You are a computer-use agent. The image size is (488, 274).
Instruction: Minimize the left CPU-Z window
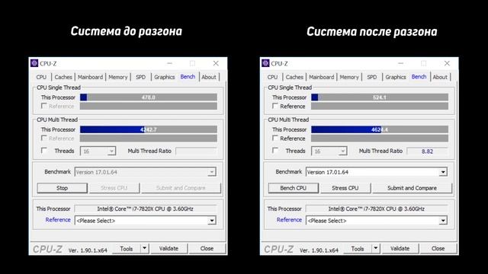(x=169, y=63)
